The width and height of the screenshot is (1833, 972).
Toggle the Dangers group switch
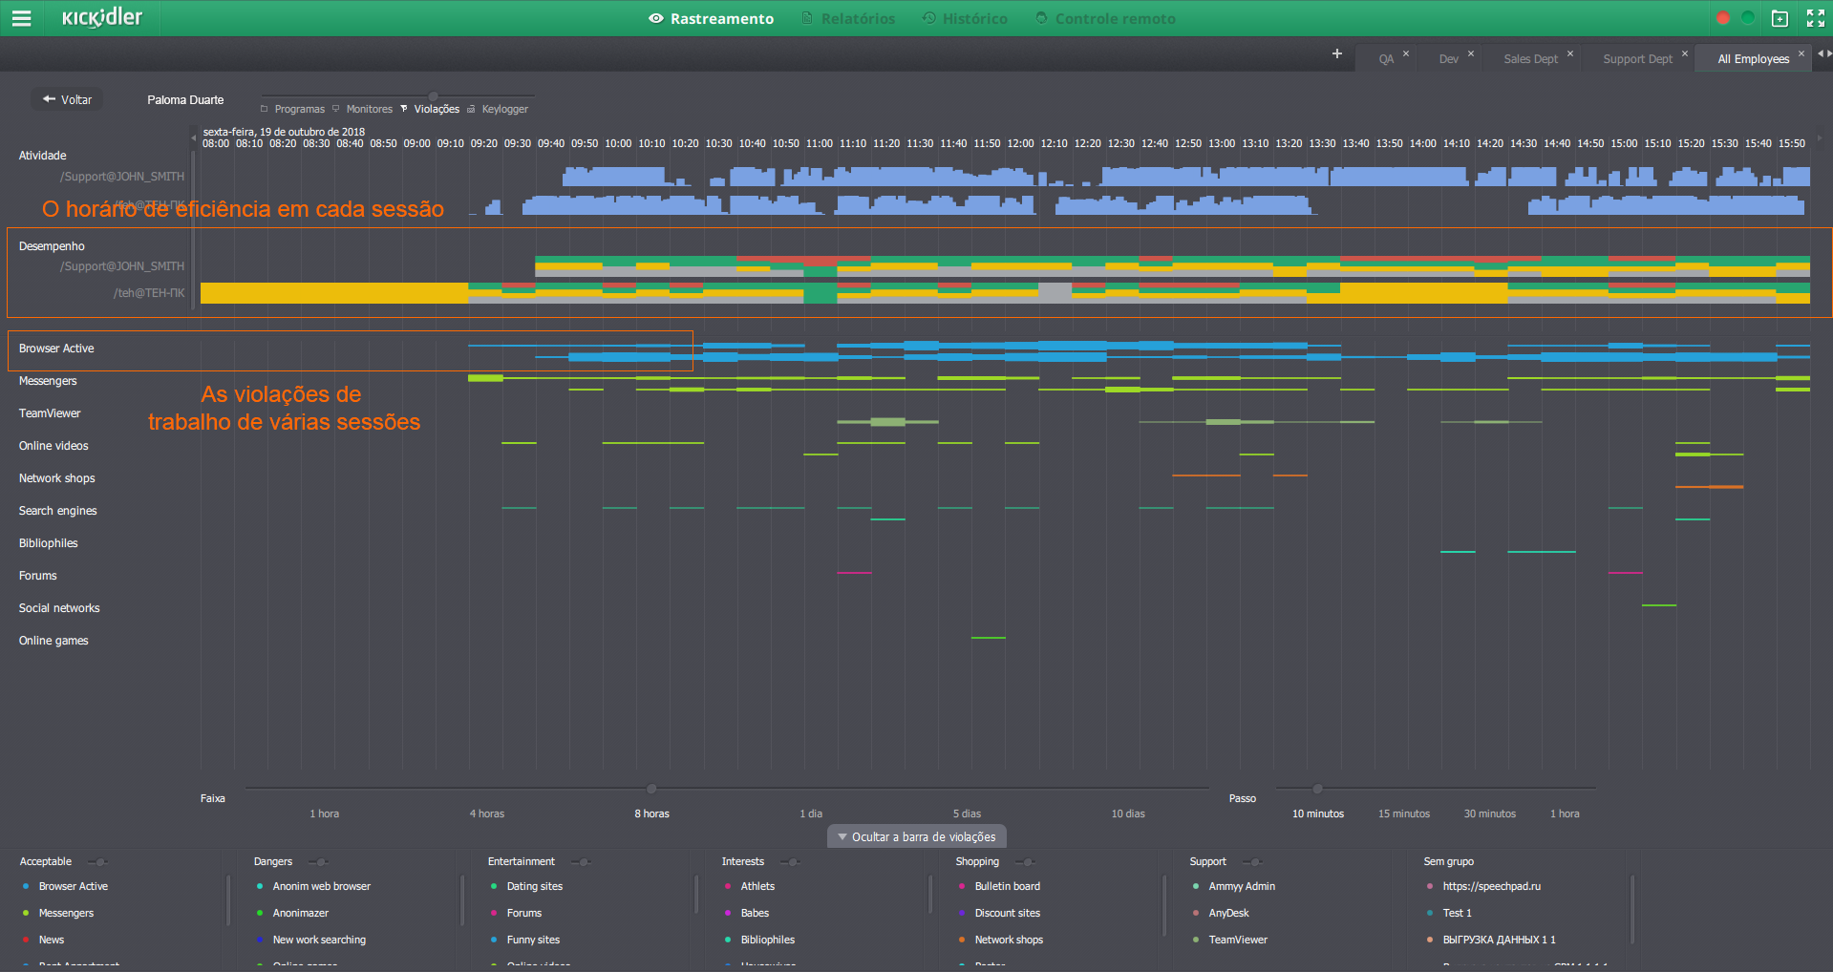point(318,862)
